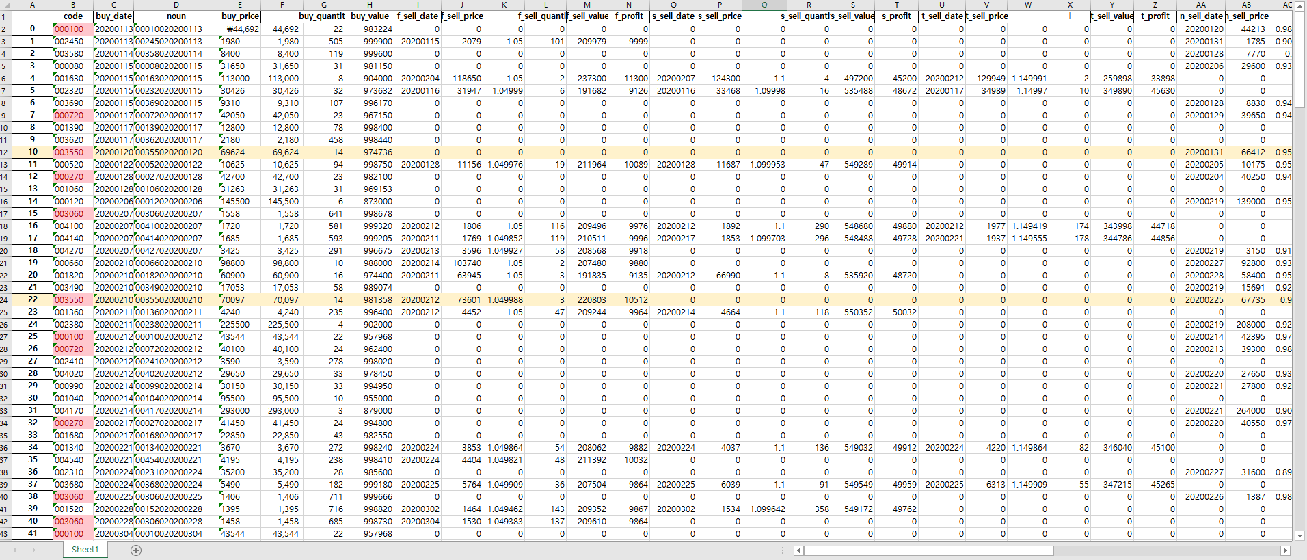Click s_sell_value cell 497200
Image resolution: width=1307 pixels, height=560 pixels.
[x=853, y=79]
